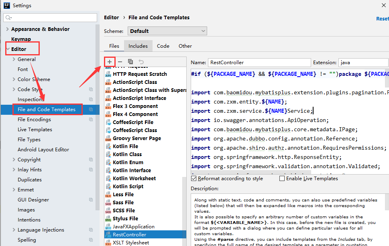This screenshot has height=246, width=389.
Task: Select the RestController template row
Action: [145, 235]
